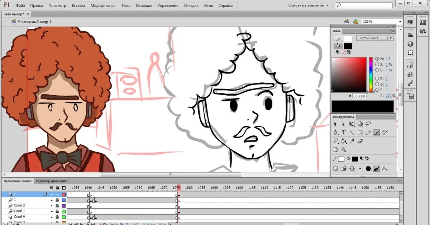Screen dimensions: 430x225
Task: Click the fill color swatch in Цвет panel
Action: click(x=348, y=46)
